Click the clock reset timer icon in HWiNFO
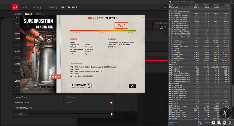The image size is (234, 126). 213,122
